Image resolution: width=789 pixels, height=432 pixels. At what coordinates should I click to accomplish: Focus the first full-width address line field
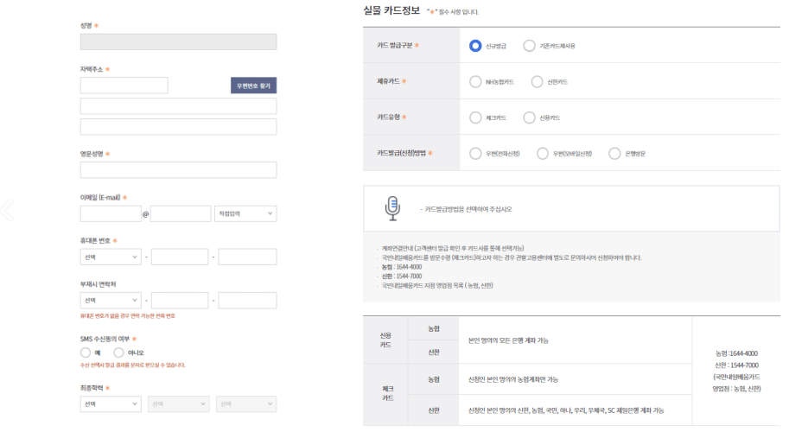pyautogui.click(x=178, y=106)
